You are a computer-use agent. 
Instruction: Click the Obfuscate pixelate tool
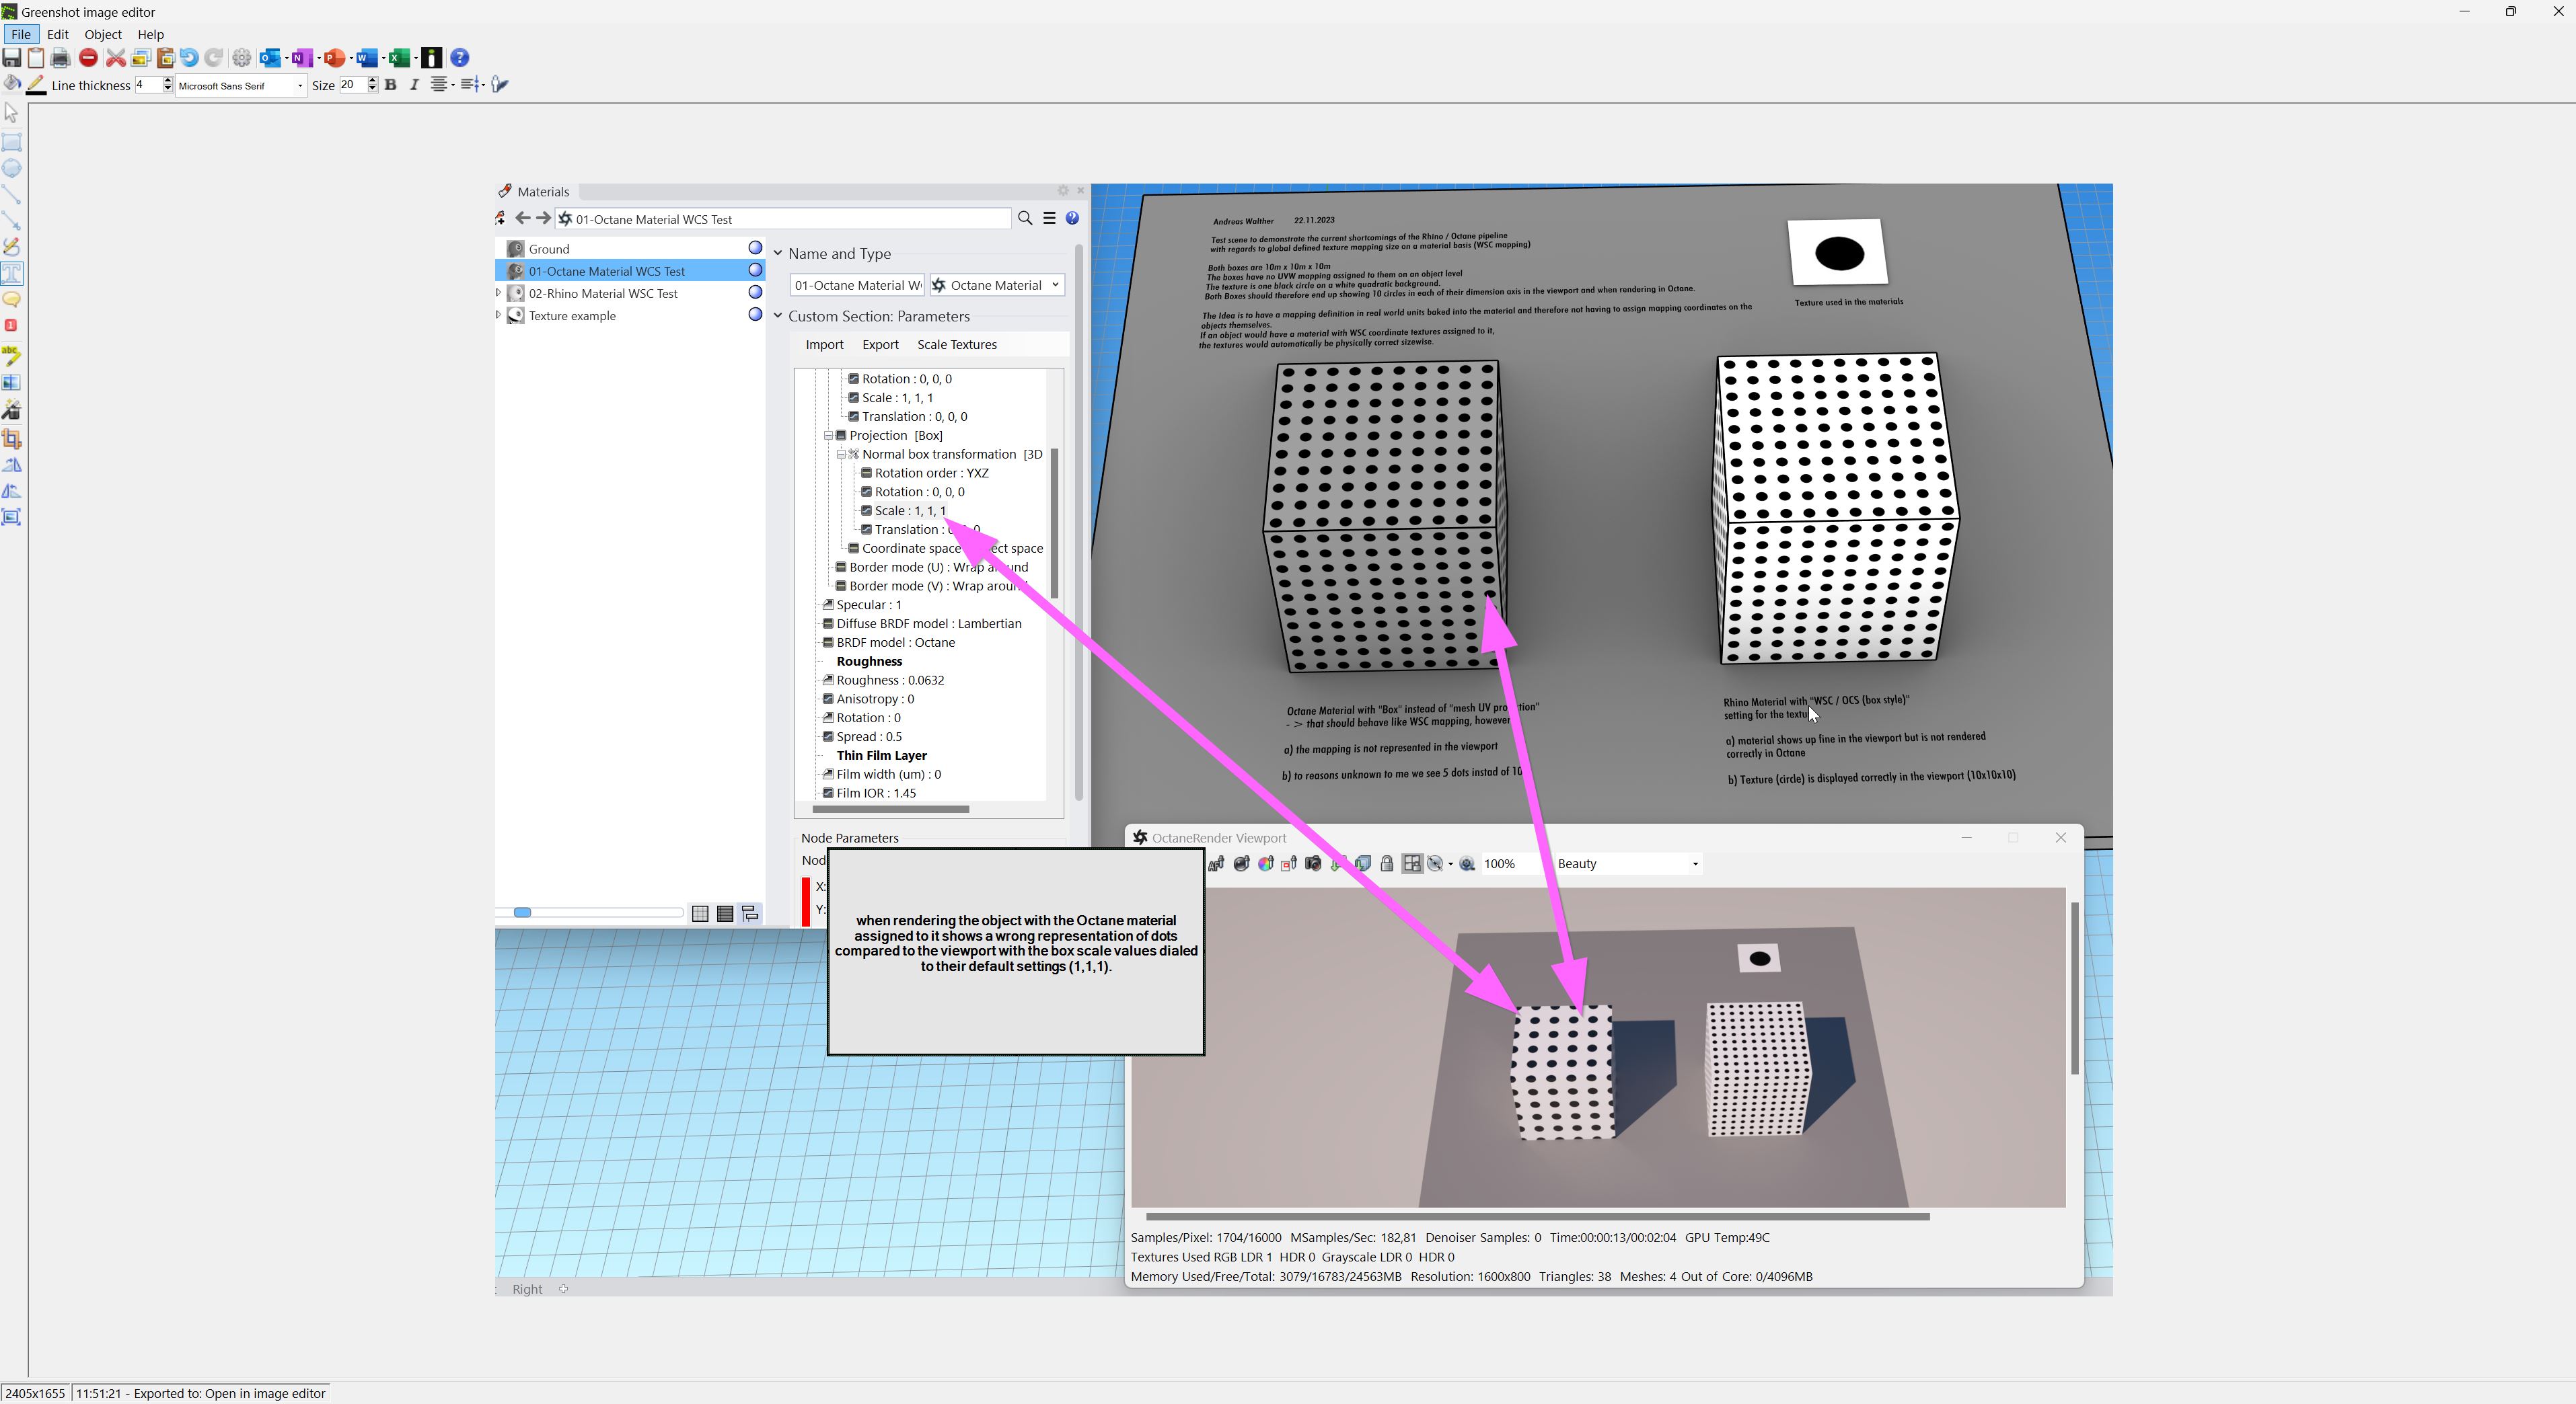[x=12, y=382]
